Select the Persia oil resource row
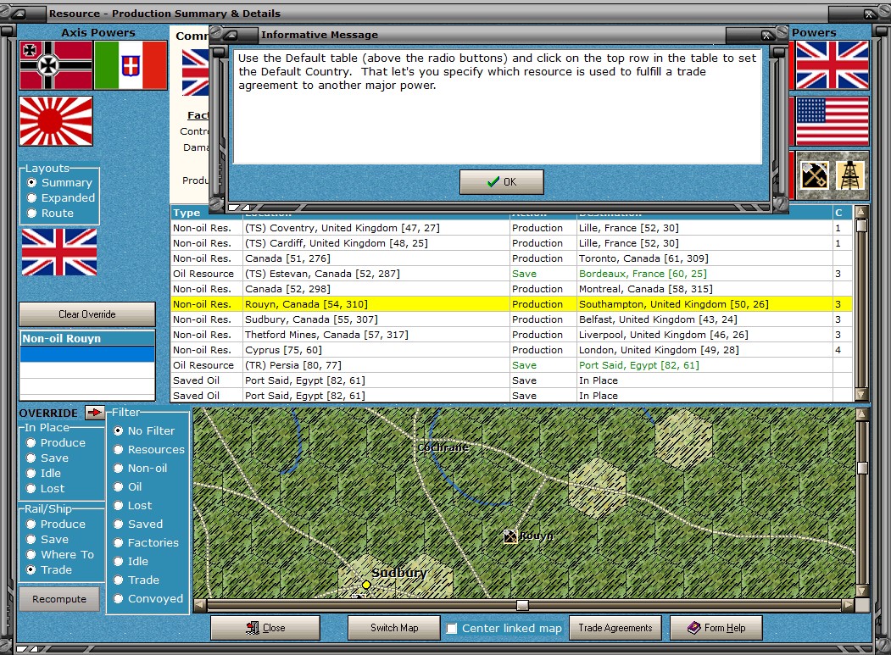Viewport: 891px width, 655px height. [x=511, y=366]
